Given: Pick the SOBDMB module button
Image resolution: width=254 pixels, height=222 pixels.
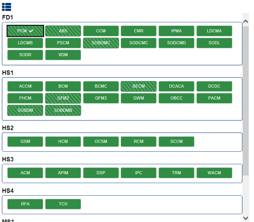Looking at the screenshot, I should coord(63,110).
